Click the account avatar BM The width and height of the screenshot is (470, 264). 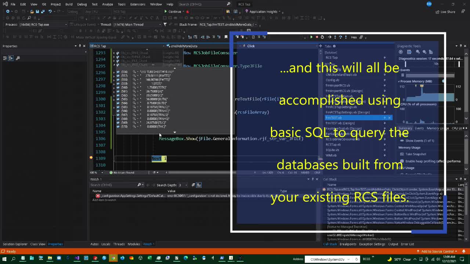(429, 4)
